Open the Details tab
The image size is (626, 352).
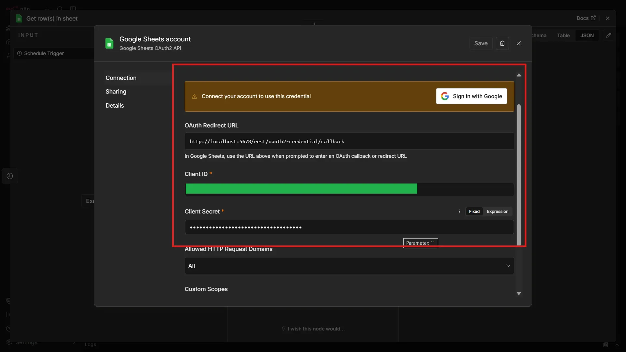[x=115, y=106]
